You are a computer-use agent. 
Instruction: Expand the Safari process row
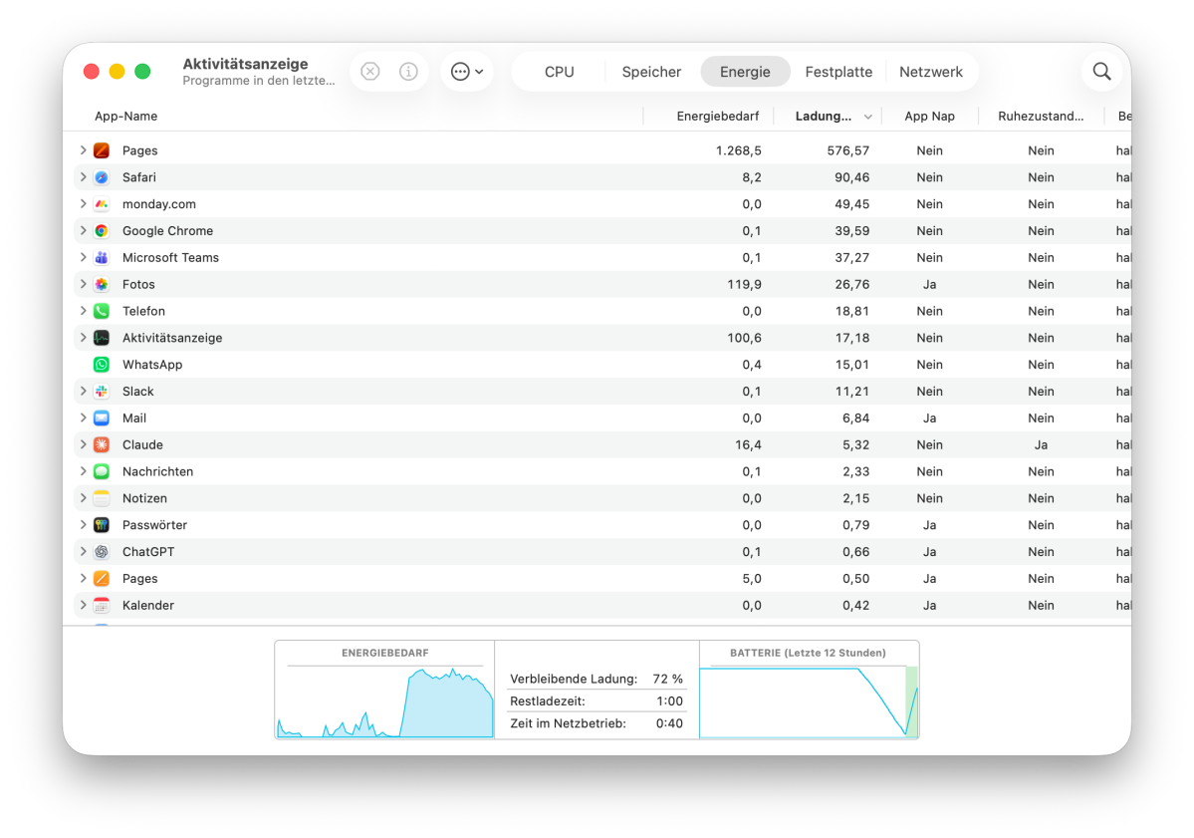[x=83, y=176]
